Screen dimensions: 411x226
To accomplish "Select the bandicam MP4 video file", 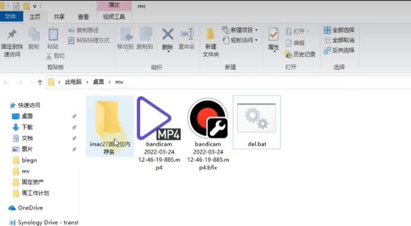I will (159, 133).
